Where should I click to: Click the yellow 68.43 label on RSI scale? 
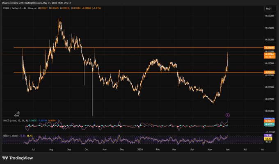tap(268, 139)
